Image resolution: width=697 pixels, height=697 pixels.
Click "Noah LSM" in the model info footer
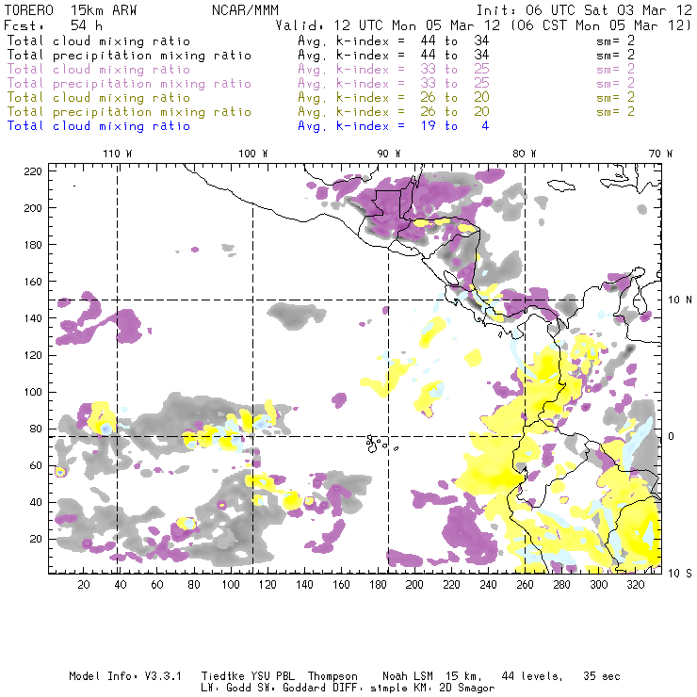pos(408,676)
